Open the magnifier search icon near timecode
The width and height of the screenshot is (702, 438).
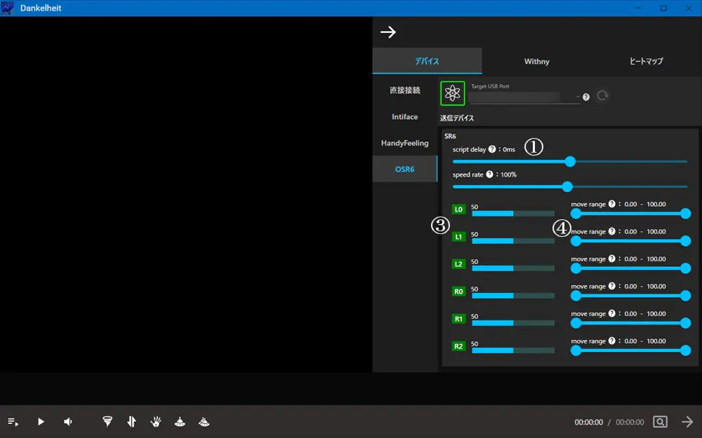click(x=660, y=421)
